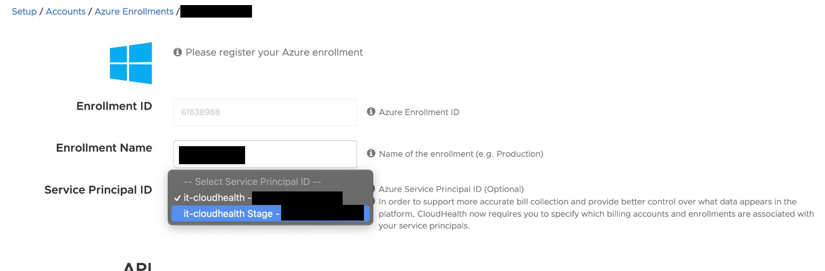
Task: Open the Setup breadcrumb link
Action: (x=24, y=12)
